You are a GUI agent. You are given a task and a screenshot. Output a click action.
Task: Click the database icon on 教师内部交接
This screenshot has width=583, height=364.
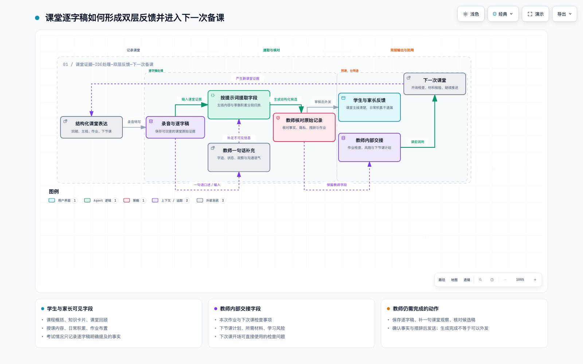[x=343, y=138]
